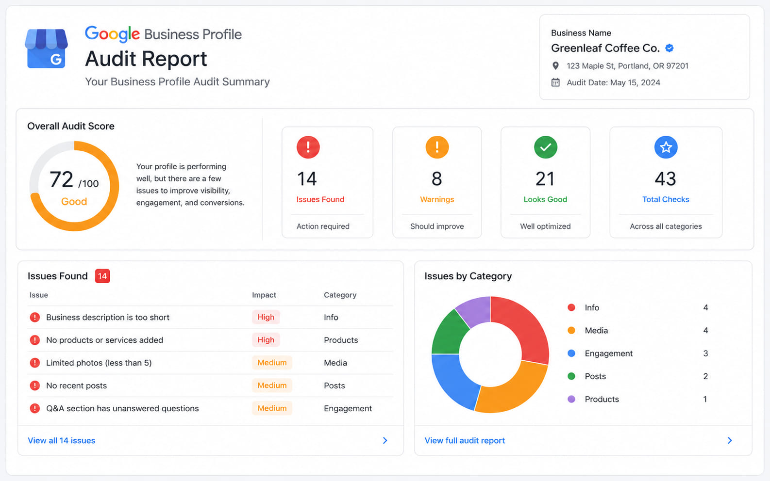Image resolution: width=770 pixels, height=481 pixels.
Task: Click the Greenleaf Coffee Co. business name
Action: (605, 48)
